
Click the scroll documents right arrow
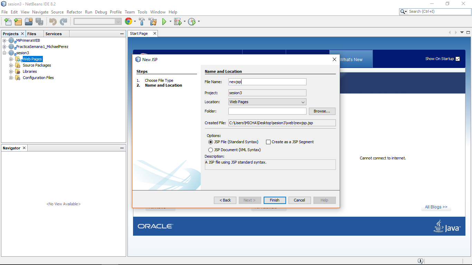pyautogui.click(x=456, y=32)
